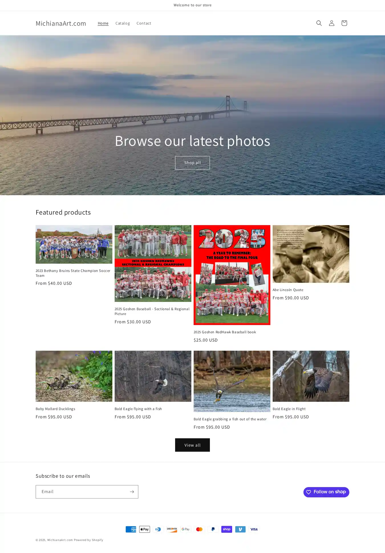Click the American Express payment icon
This screenshot has width=385, height=553.
(131, 529)
